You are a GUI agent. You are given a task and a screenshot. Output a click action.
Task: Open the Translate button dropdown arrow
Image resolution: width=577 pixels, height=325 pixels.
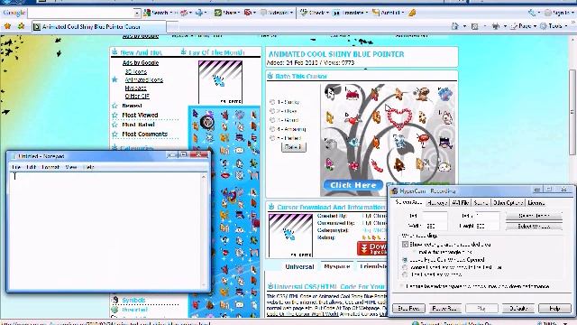[367, 13]
